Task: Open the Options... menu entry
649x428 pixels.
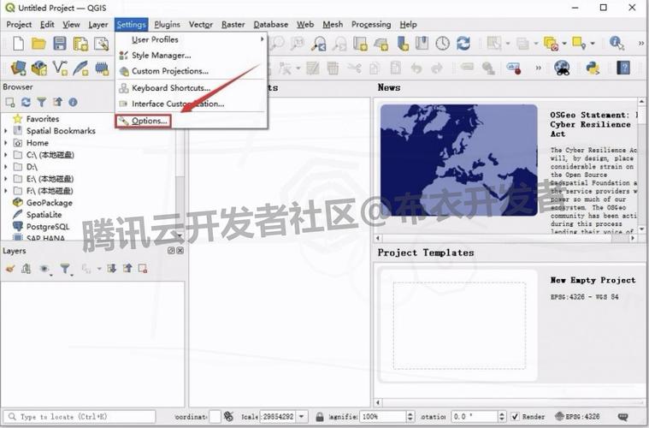Action: [x=144, y=121]
